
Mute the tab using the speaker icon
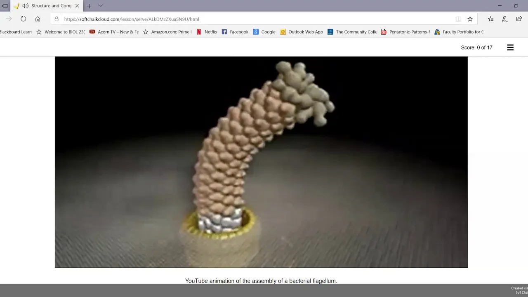coord(26,6)
